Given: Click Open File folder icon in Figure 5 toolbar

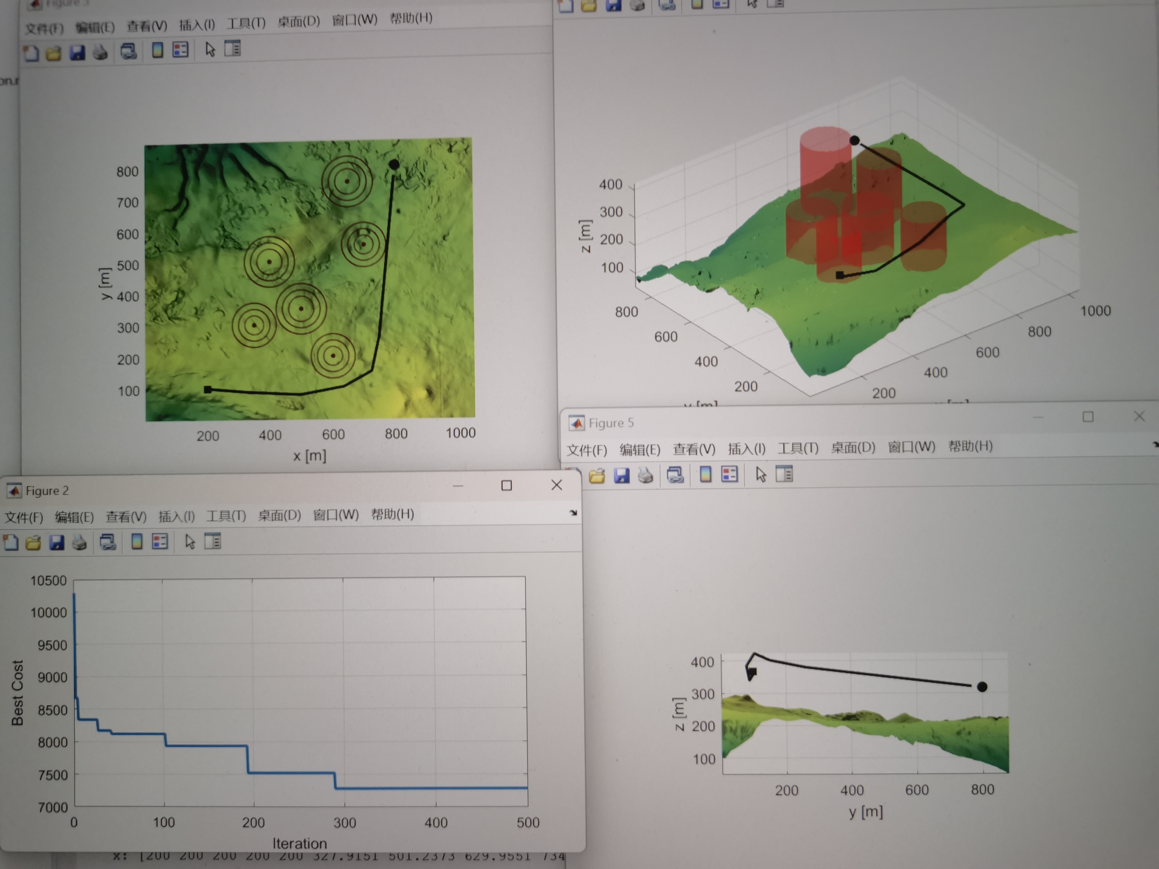Looking at the screenshot, I should pos(597,476).
